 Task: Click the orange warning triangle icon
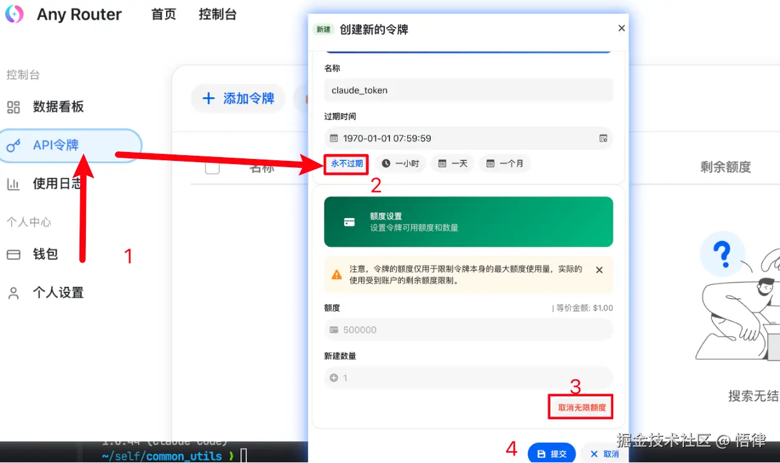pos(337,275)
